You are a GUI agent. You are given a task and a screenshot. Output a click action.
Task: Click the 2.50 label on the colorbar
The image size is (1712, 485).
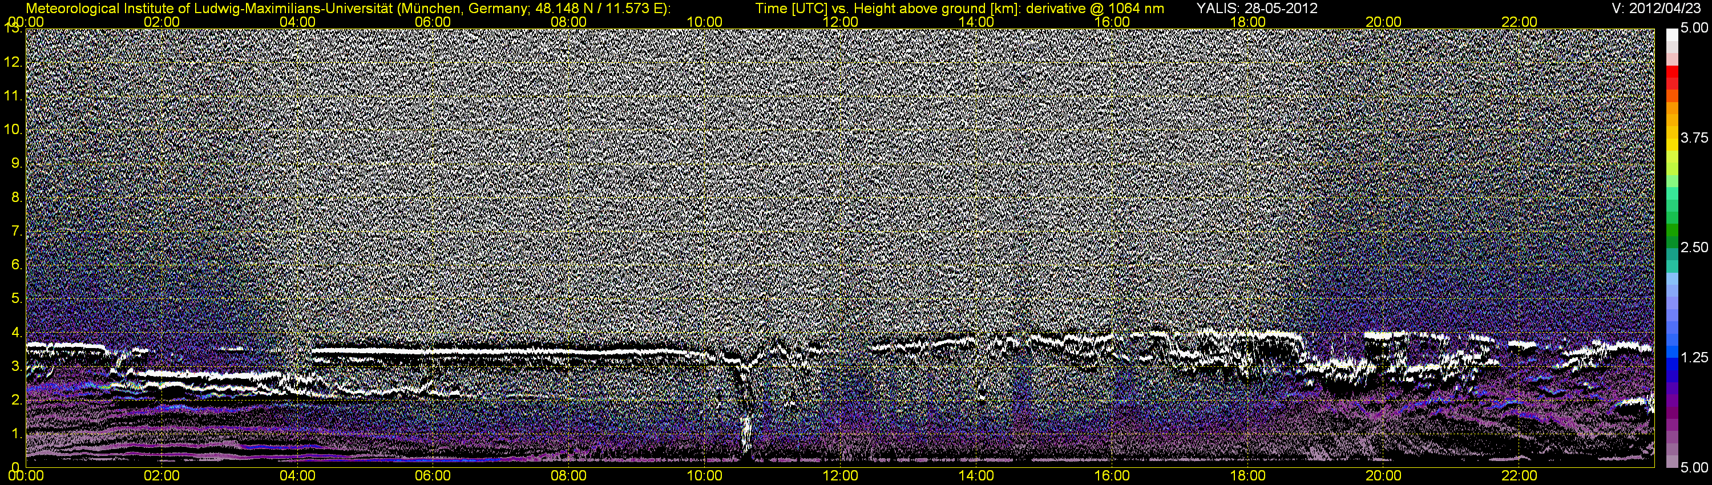tap(1693, 248)
